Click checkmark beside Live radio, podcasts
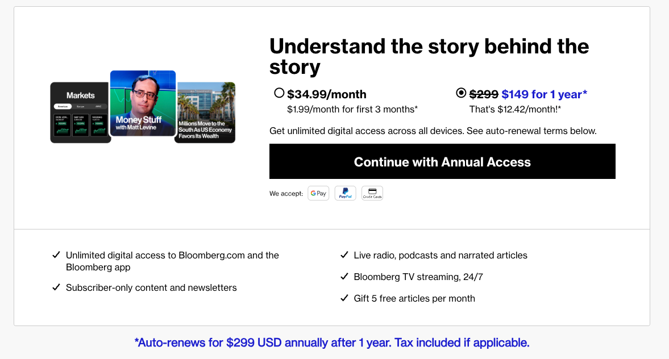669x359 pixels. click(x=344, y=255)
